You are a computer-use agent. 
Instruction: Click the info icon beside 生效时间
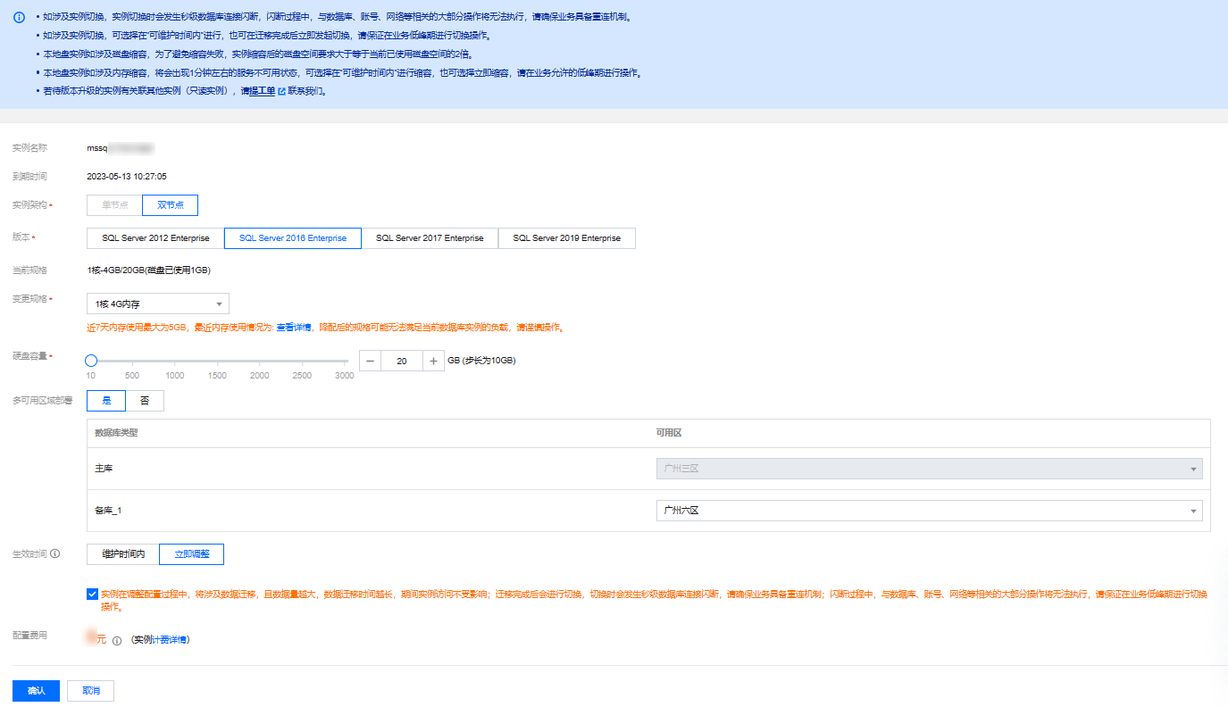pyautogui.click(x=55, y=553)
